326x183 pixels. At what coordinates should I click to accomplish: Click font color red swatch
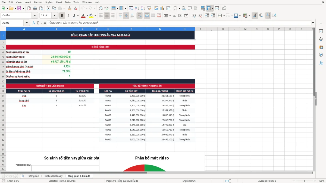click(83, 16)
